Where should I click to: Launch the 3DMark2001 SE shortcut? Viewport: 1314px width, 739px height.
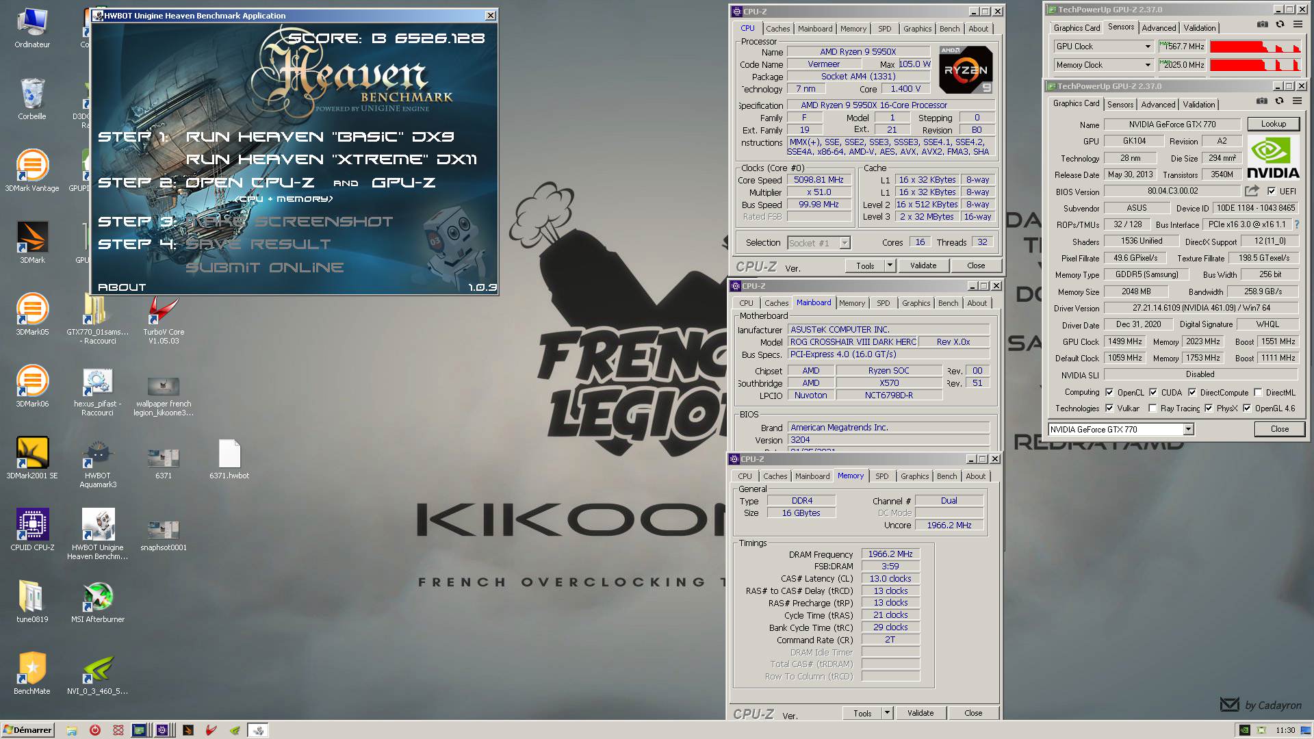pos(32,458)
